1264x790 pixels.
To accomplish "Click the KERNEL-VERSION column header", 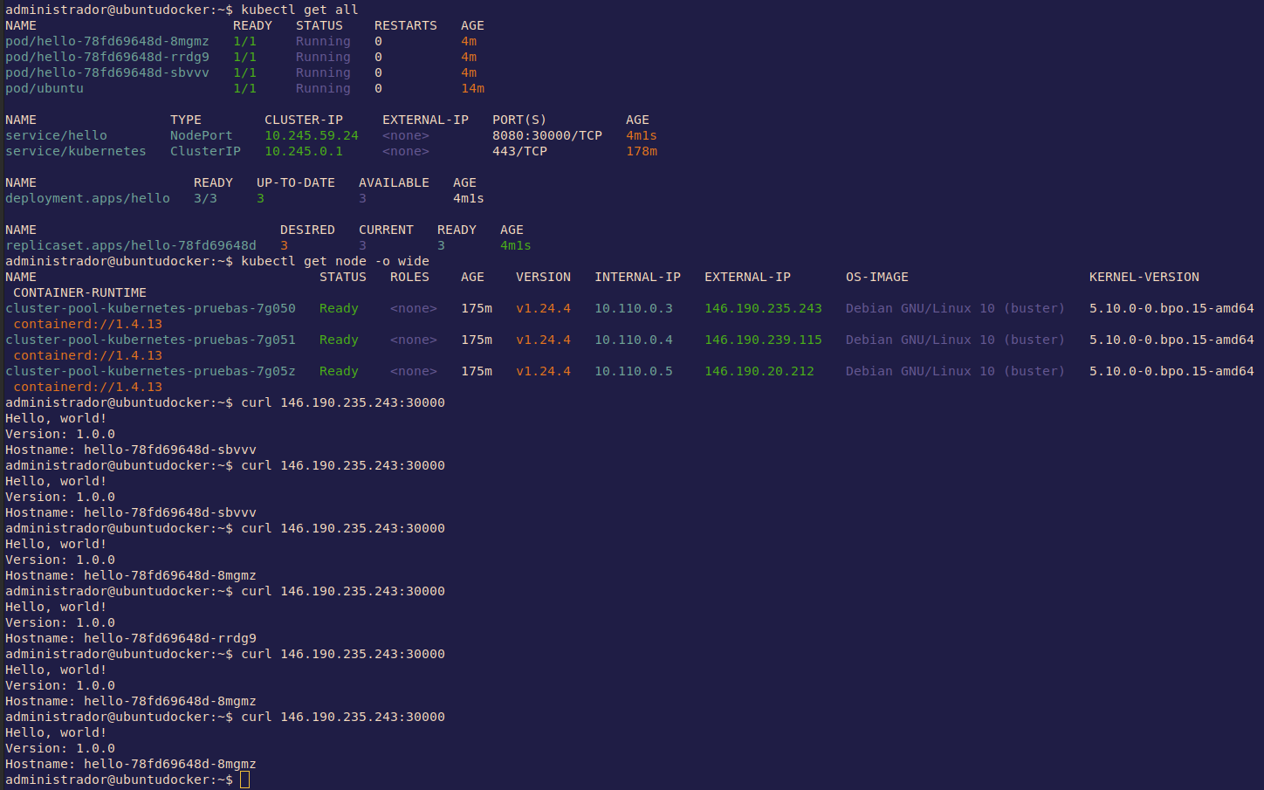I will pos(1144,277).
